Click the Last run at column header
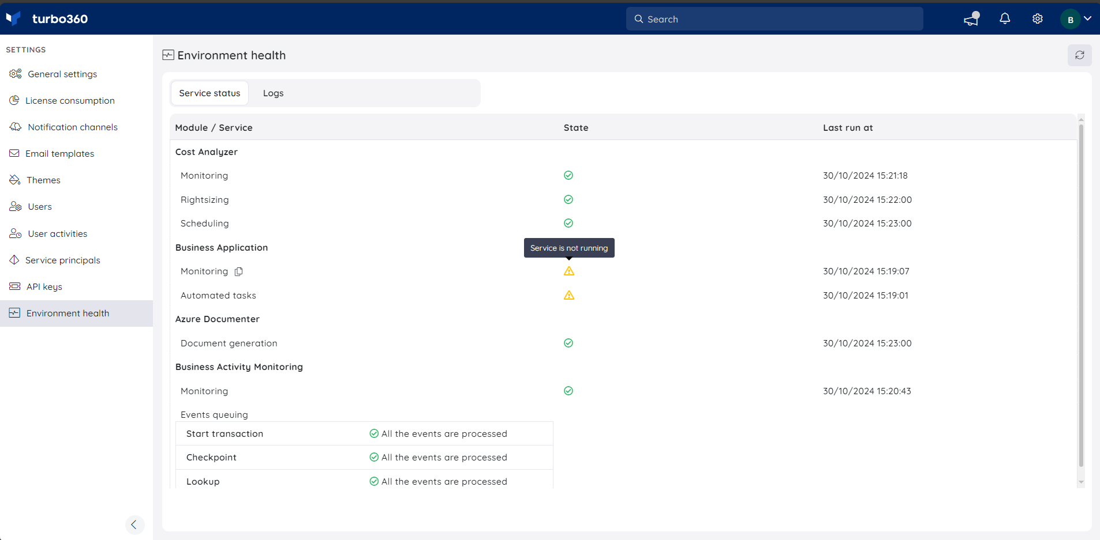The height and width of the screenshot is (540, 1100). (848, 127)
